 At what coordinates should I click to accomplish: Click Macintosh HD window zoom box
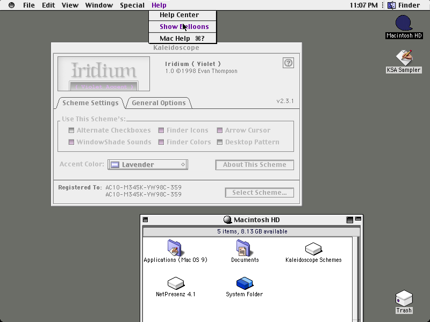(x=350, y=220)
